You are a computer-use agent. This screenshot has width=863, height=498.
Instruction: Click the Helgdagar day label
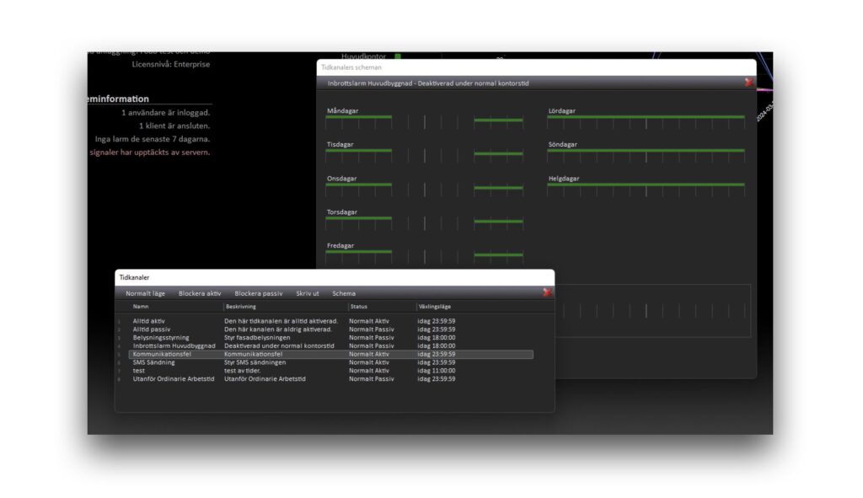click(x=564, y=179)
